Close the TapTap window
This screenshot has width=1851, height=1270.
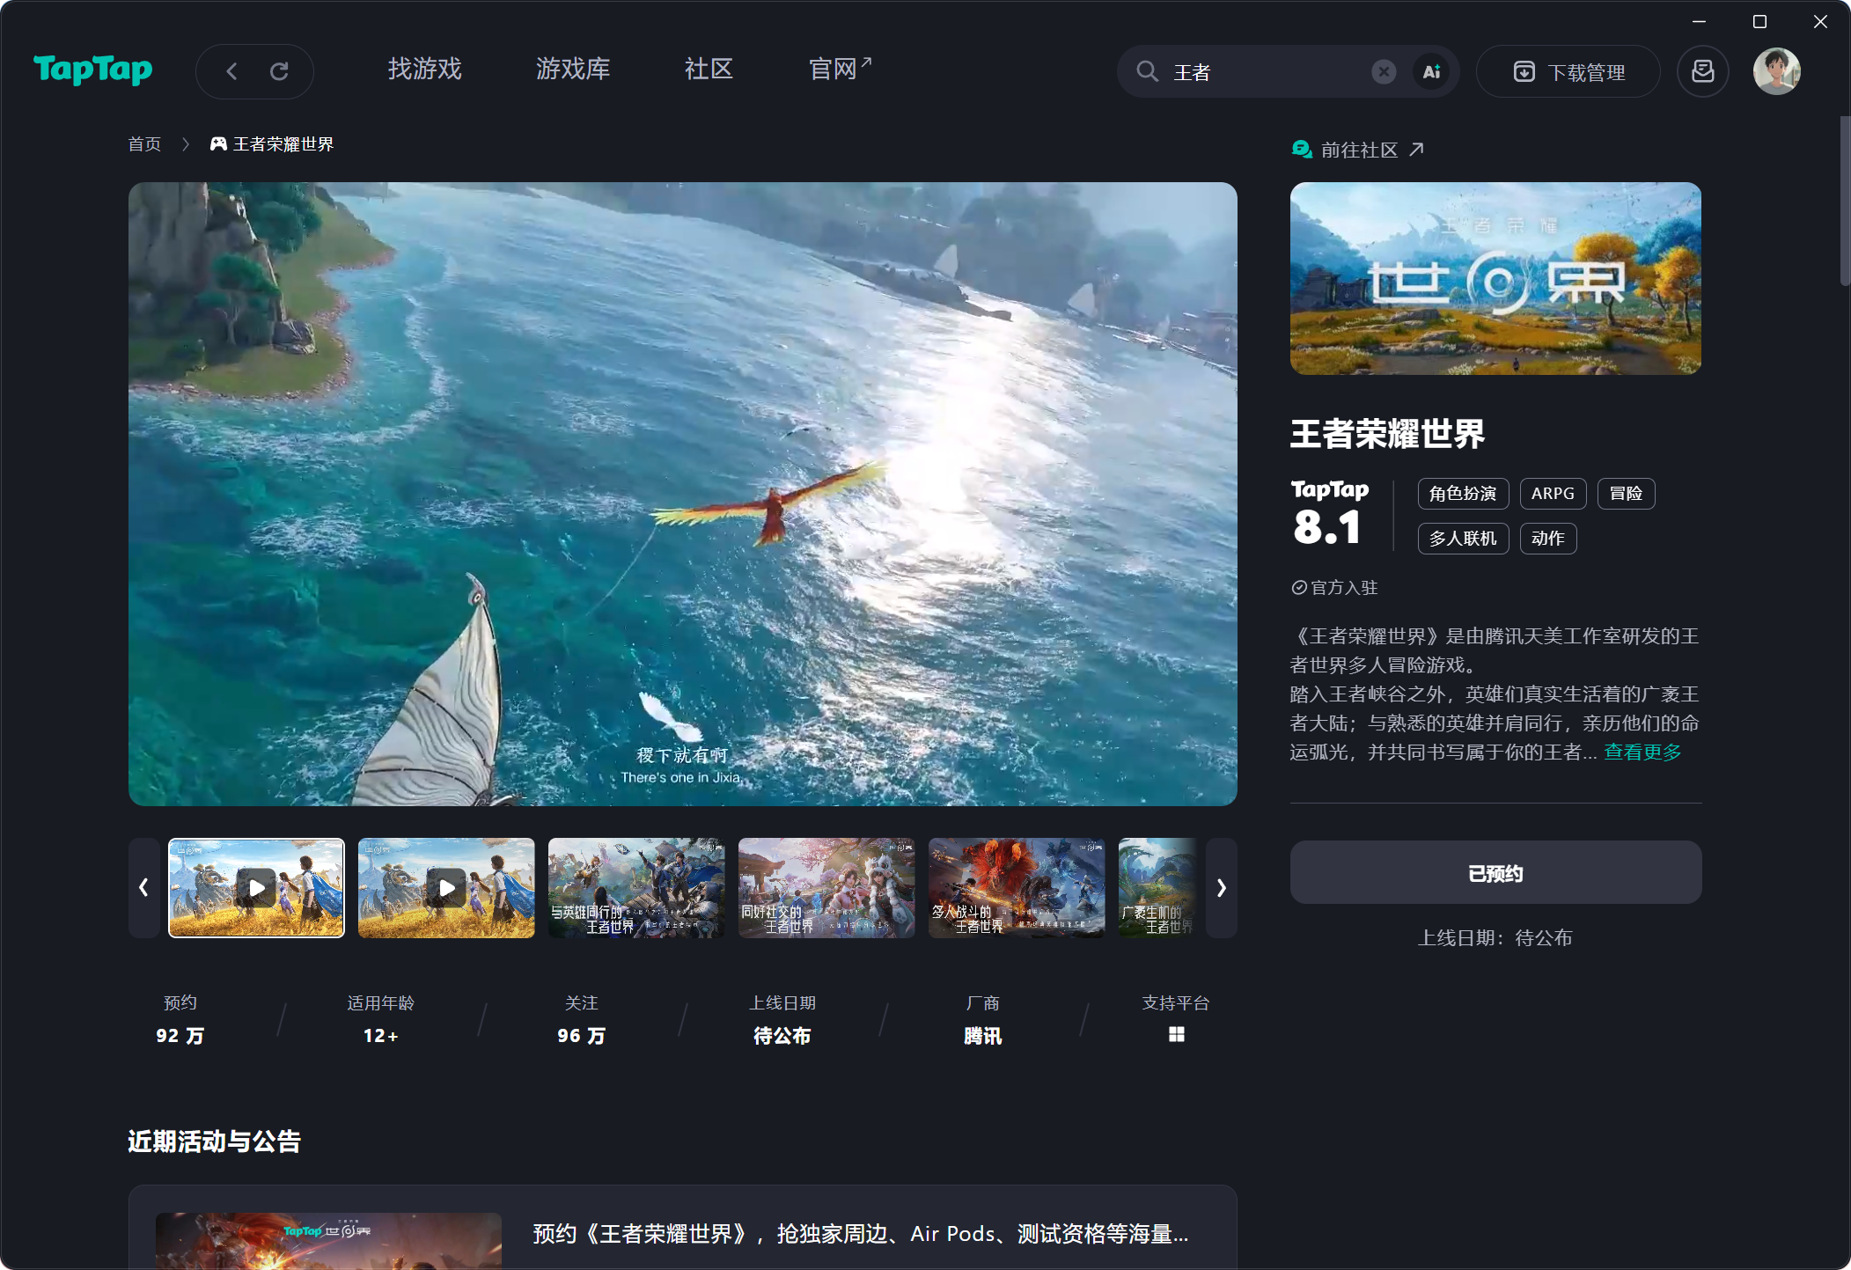1820,22
